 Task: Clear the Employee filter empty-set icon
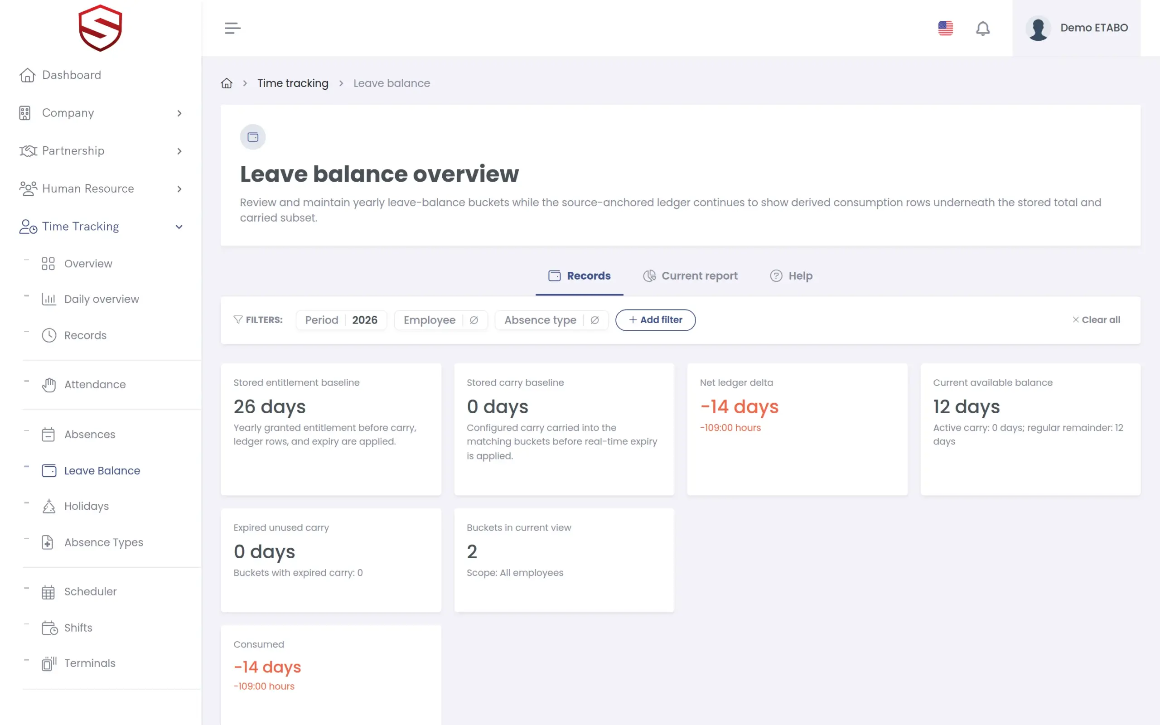click(474, 320)
